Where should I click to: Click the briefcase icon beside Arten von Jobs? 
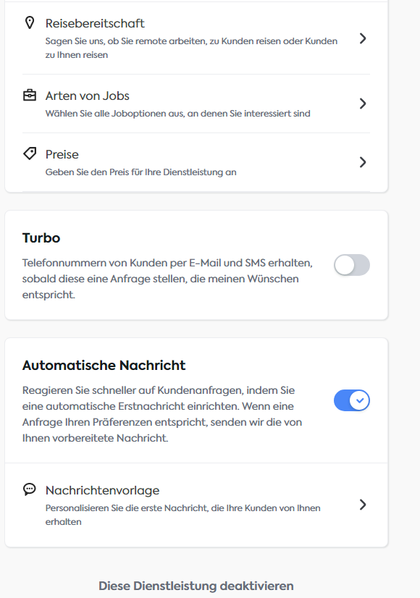point(30,95)
